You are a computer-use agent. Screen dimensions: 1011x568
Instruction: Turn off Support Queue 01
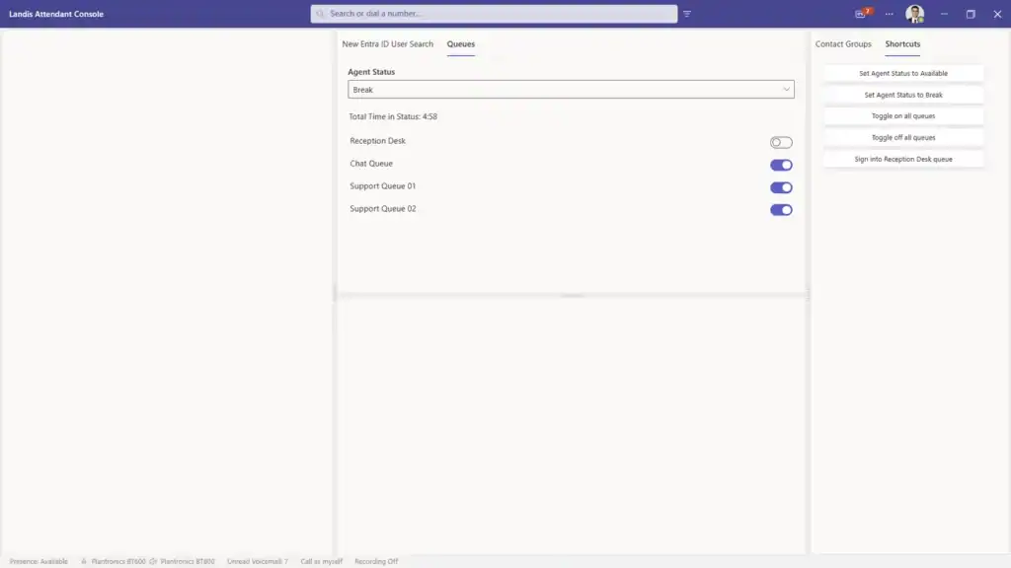[780, 186]
